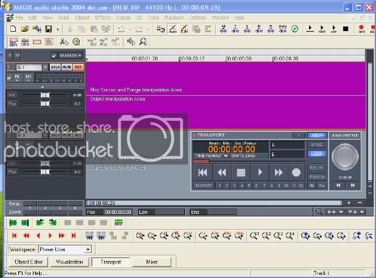Toggle SOLO on track 1
This screenshot has width=376, height=278.
55,67
